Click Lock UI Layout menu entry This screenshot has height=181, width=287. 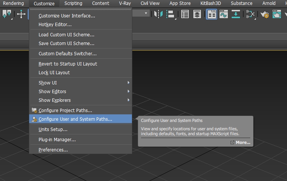[54, 72]
